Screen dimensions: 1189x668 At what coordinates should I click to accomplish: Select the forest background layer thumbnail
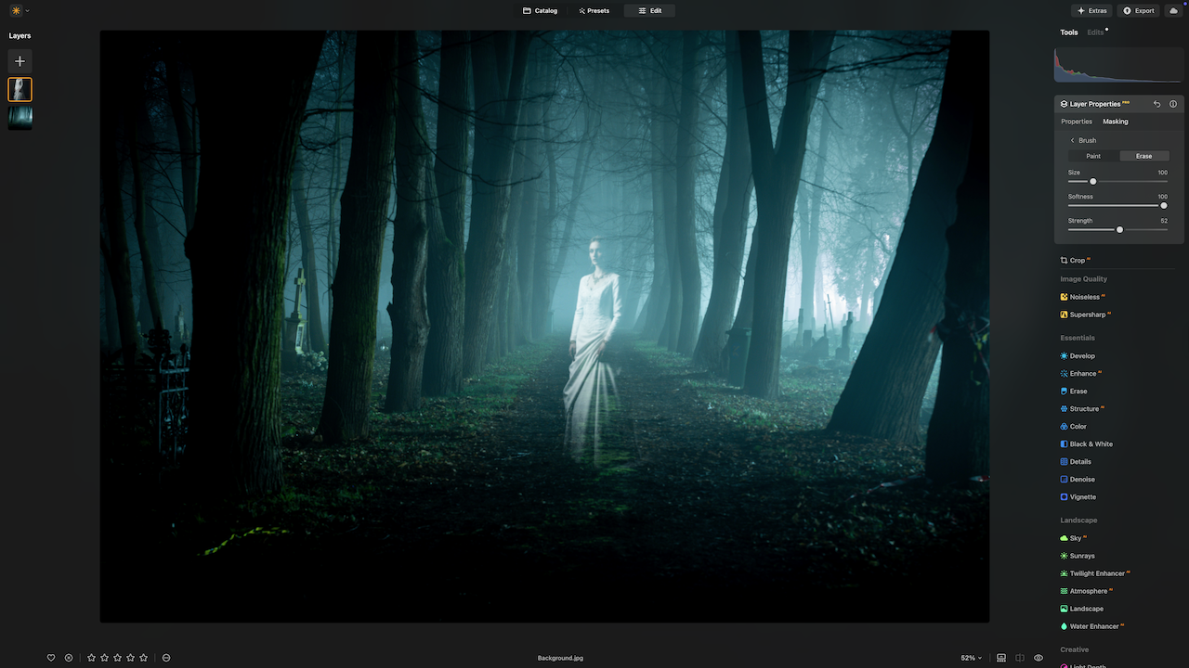[20, 117]
